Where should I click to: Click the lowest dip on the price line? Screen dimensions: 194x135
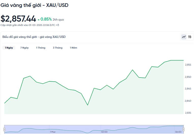tap(87, 105)
